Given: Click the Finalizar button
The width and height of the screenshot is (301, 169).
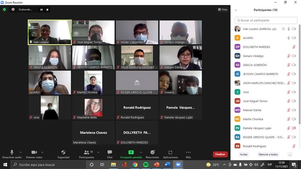Looking at the screenshot, I should point(220,154).
